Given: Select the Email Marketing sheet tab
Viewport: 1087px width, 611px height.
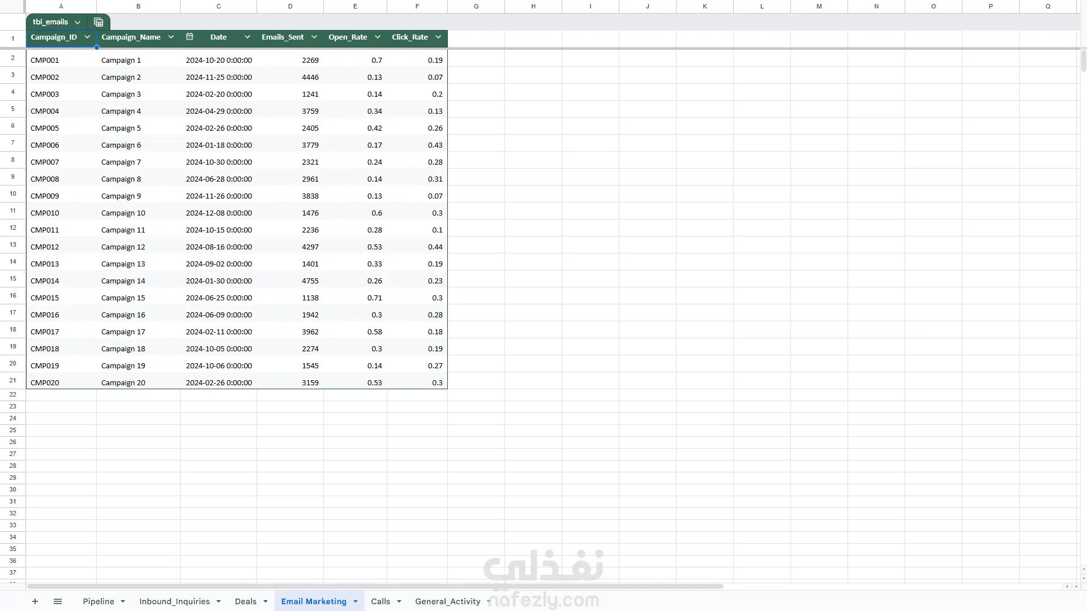Looking at the screenshot, I should click(314, 601).
